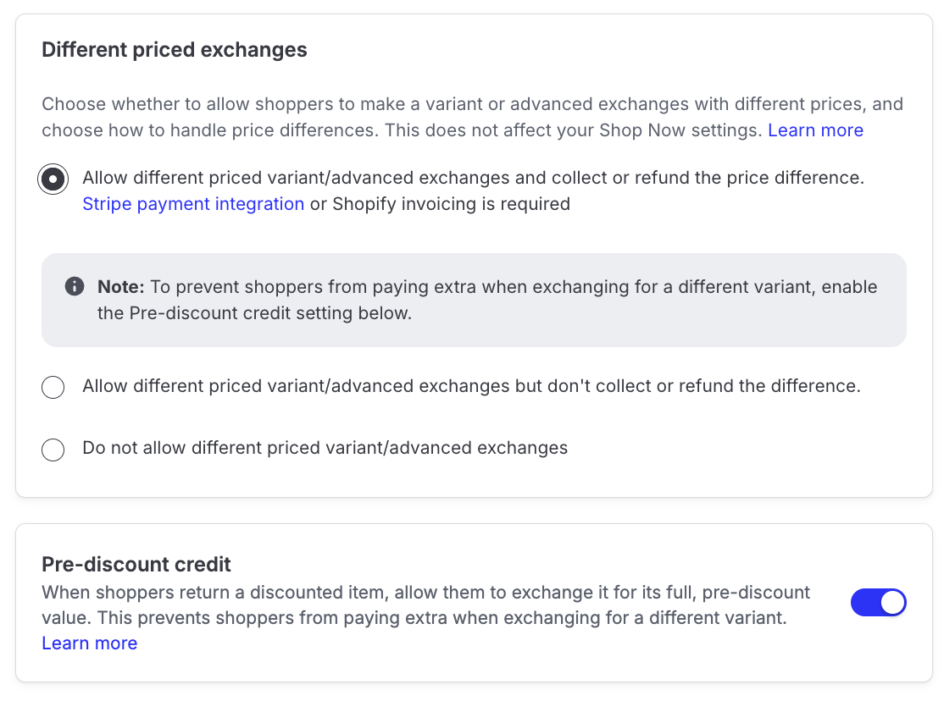Click the "but don't collect or refund" label text
This screenshot has height=701, width=944.
click(471, 386)
